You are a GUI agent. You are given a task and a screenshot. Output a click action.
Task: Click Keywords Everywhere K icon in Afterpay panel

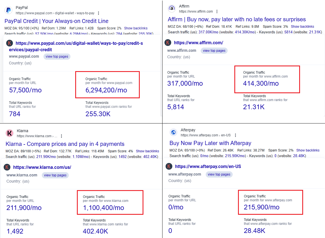click(x=169, y=166)
